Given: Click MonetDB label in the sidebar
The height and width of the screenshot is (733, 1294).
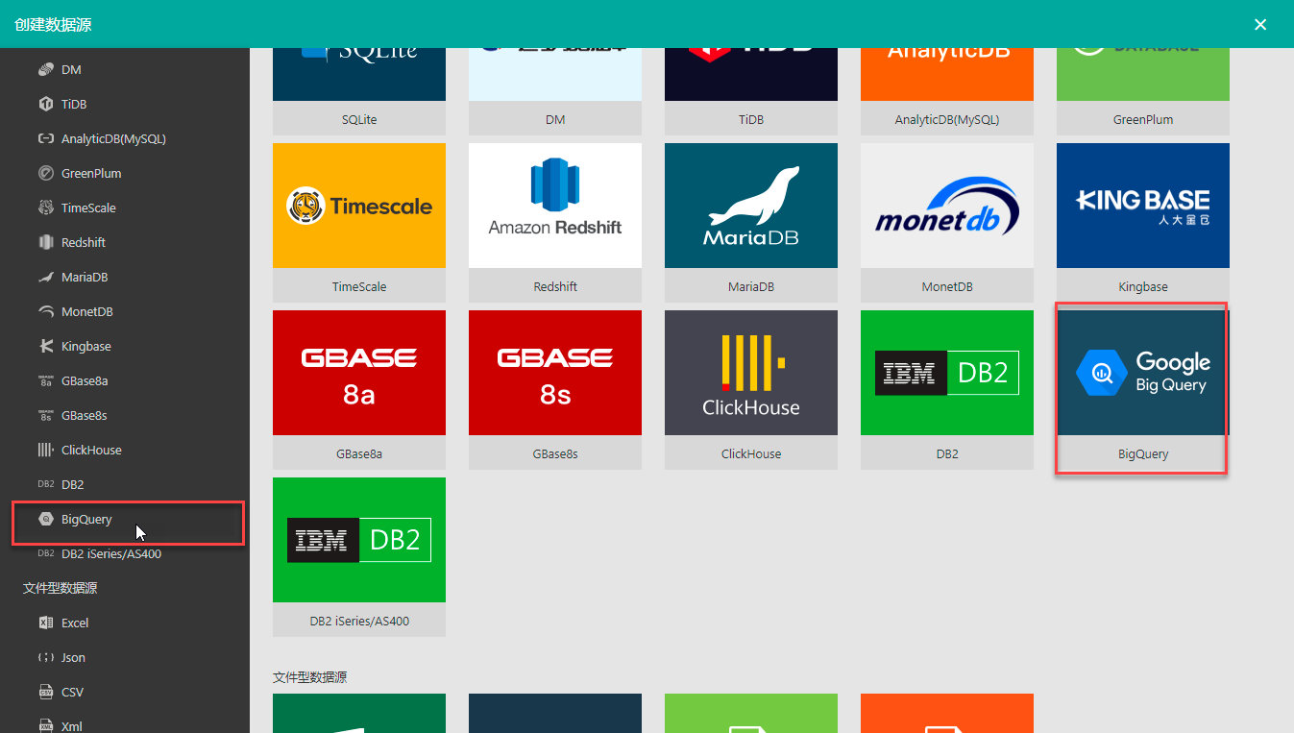Looking at the screenshot, I should pyautogui.click(x=87, y=312).
